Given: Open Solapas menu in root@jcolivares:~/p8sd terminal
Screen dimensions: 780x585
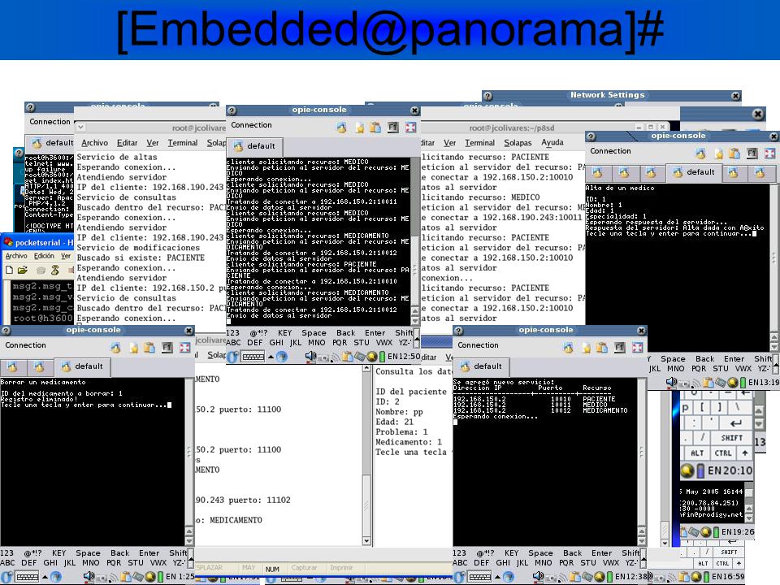Looking at the screenshot, I should click(x=518, y=143).
